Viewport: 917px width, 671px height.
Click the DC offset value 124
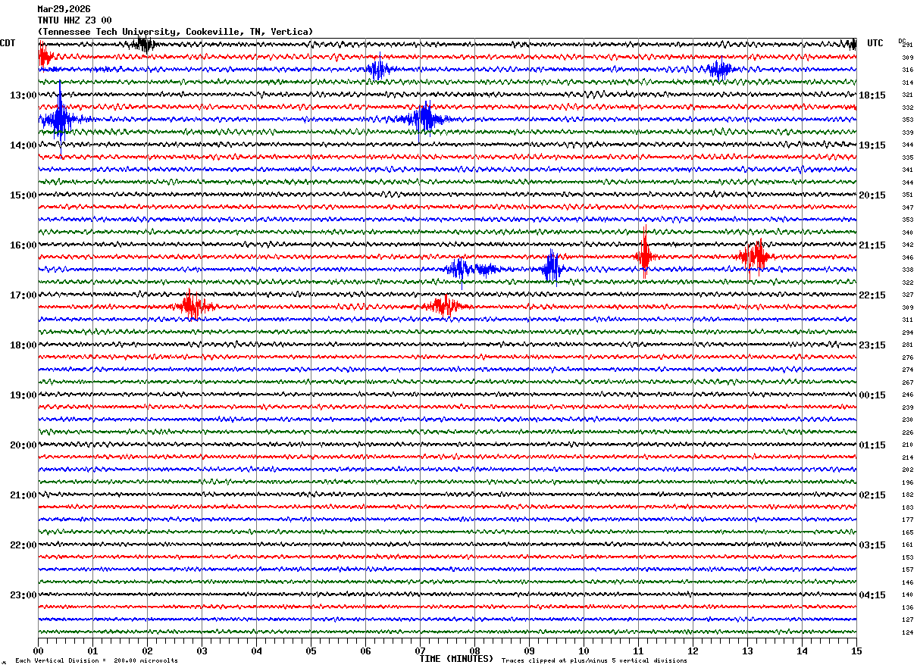point(907,632)
